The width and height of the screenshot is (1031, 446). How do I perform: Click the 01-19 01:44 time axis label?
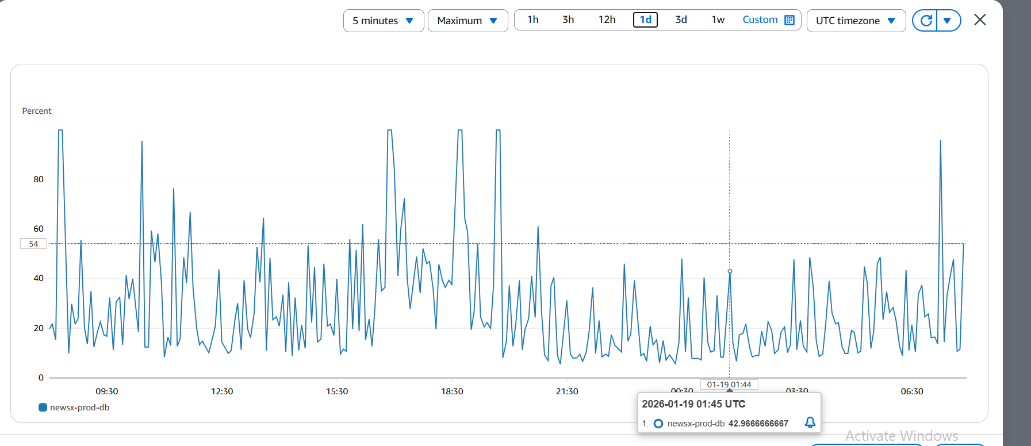(x=729, y=385)
